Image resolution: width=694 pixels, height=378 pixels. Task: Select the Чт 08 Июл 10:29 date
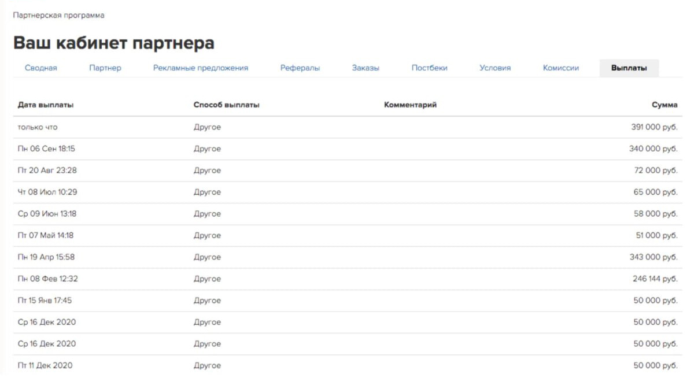tap(47, 192)
